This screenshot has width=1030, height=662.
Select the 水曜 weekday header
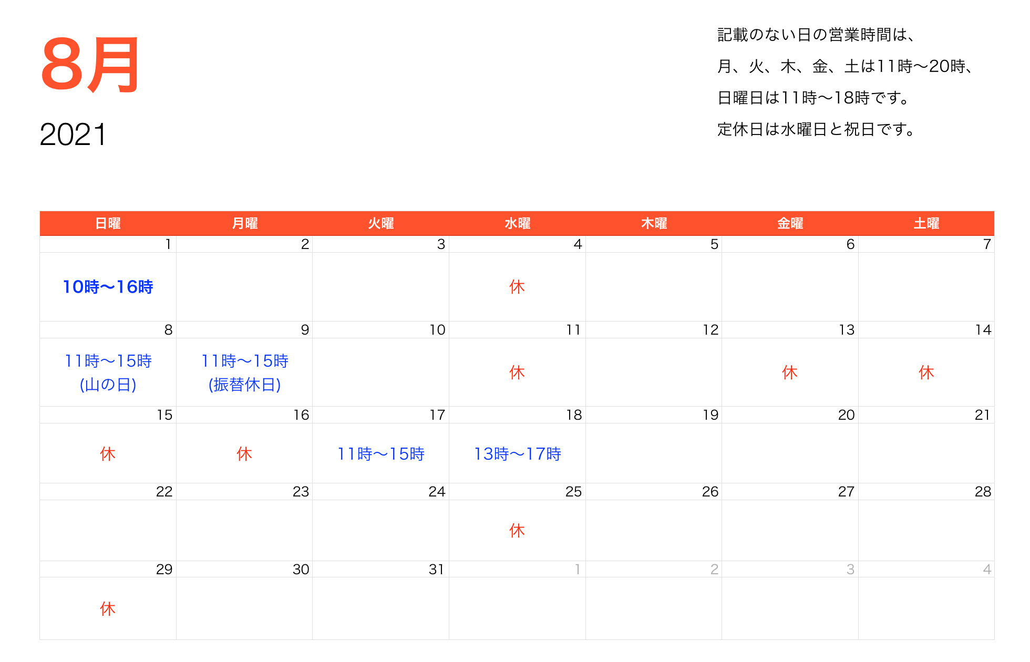pos(517,223)
